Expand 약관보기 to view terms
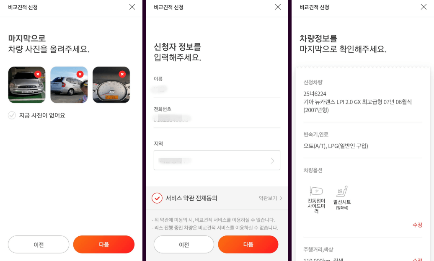 point(268,198)
